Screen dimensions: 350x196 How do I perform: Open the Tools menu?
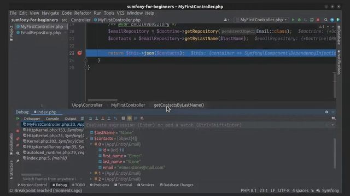109,13
